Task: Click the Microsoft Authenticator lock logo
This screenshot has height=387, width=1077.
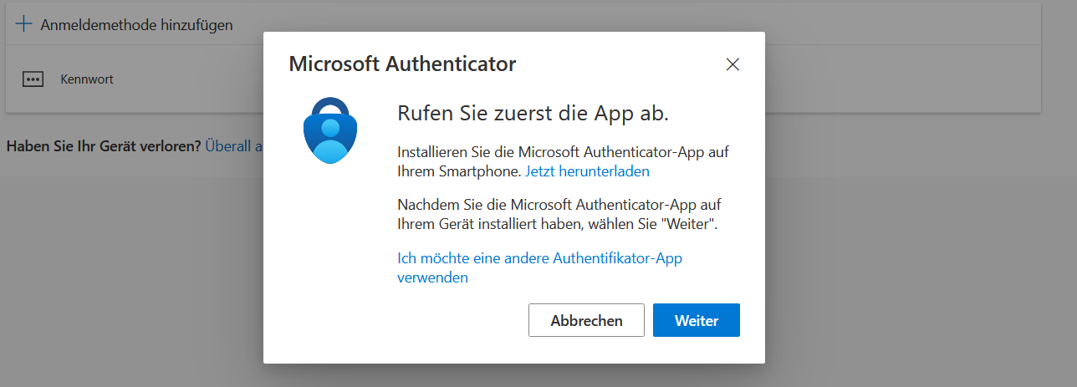Action: 330,130
